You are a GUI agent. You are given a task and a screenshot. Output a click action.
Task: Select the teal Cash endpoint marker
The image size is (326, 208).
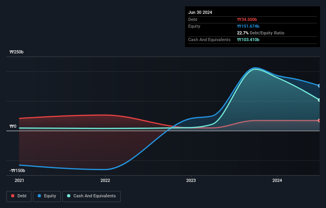pyautogui.click(x=320, y=100)
